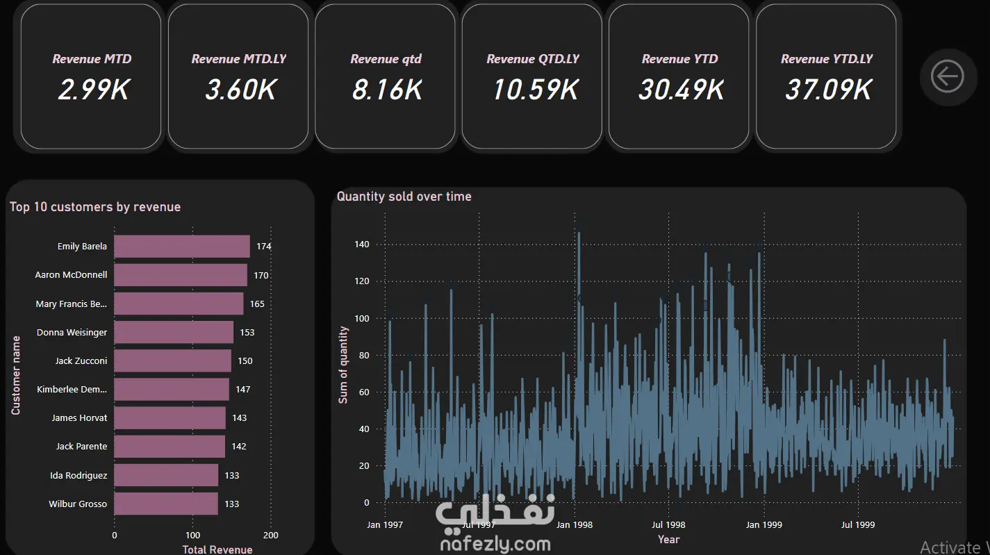Click the 147 data label
Image resolution: width=990 pixels, height=555 pixels.
(242, 390)
